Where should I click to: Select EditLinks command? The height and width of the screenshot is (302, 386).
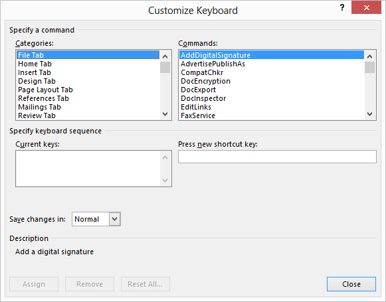[272, 107]
